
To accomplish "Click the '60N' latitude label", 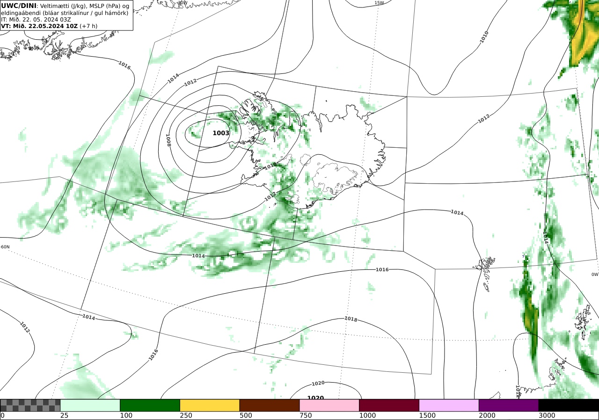I will (x=5, y=247).
